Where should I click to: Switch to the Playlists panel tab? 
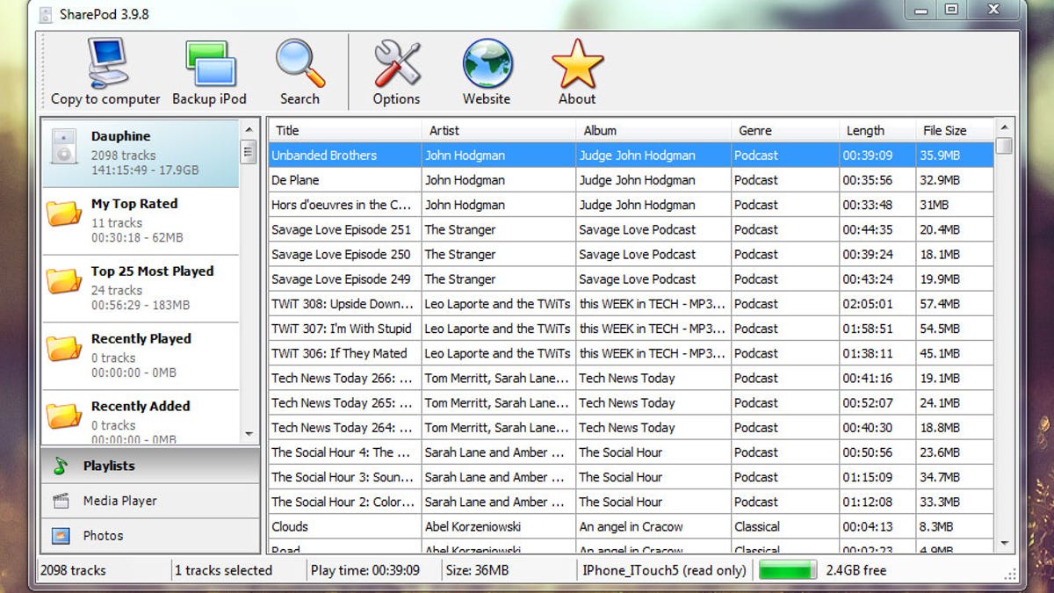click(150, 466)
